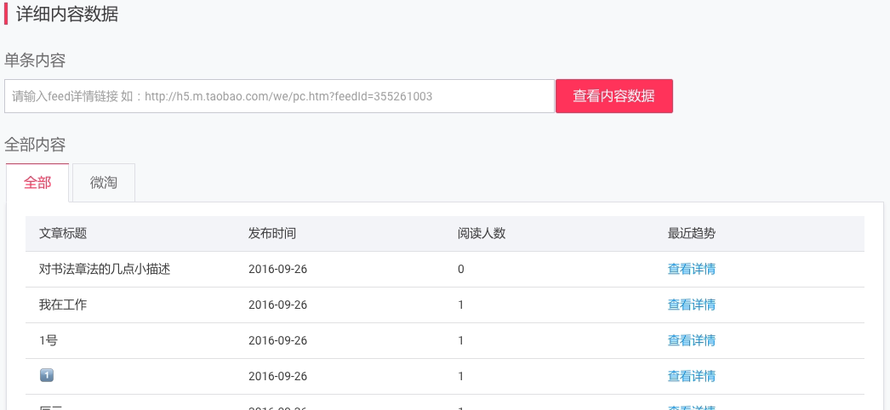The height and width of the screenshot is (410, 890).
Task: Select the article title 对书法章法的几点小描述
Action: (x=105, y=269)
